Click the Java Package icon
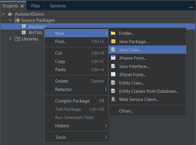The image size is (196, 145). [x=113, y=42]
